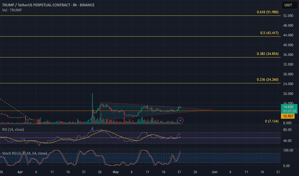Click the 36.000 price axis value
299x176 pixels.
288,55
